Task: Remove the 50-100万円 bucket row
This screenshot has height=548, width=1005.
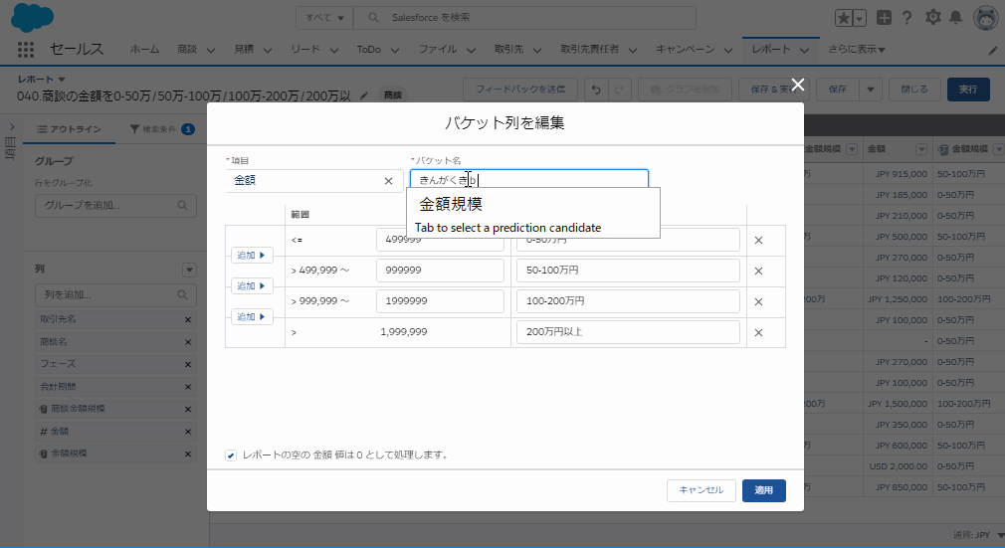Action: [x=759, y=272]
